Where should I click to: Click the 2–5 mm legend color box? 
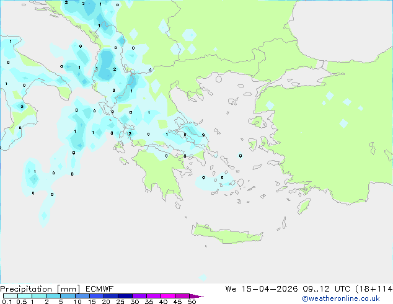pos(53,296)
